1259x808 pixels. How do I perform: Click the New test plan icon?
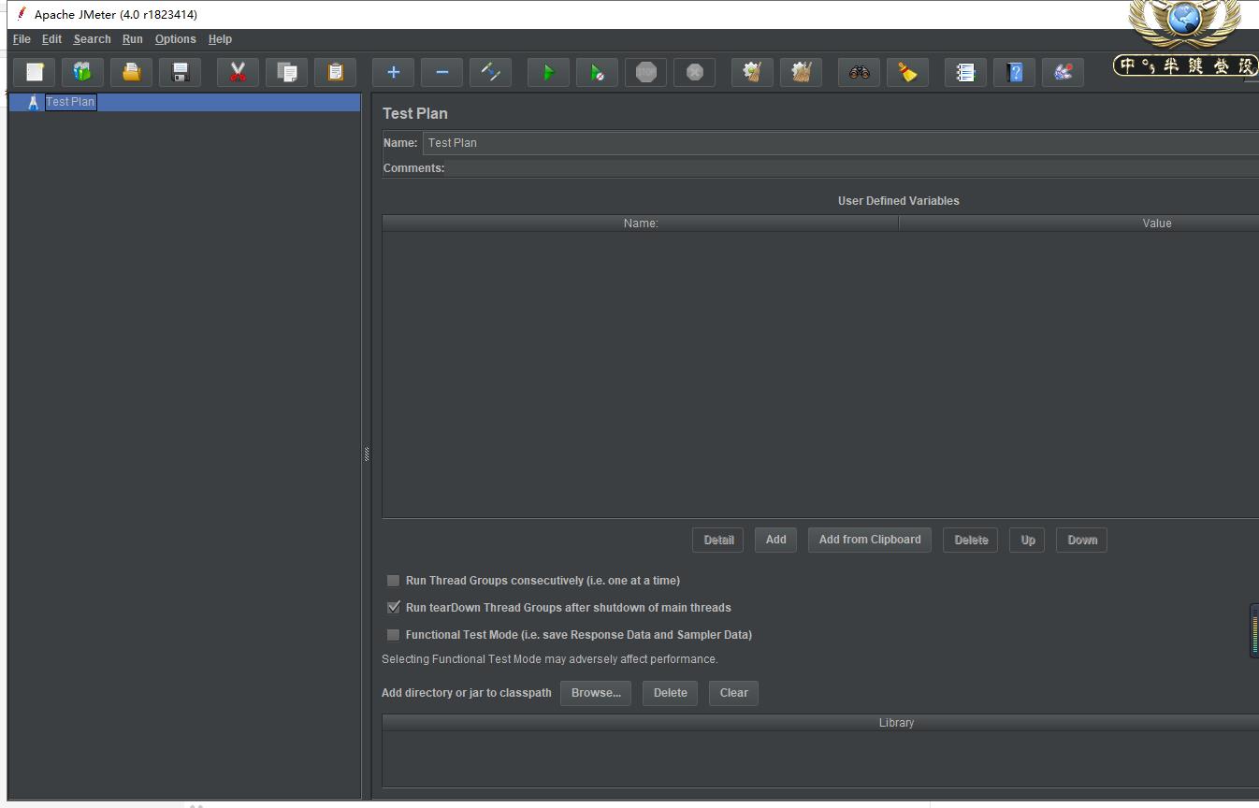(x=35, y=72)
